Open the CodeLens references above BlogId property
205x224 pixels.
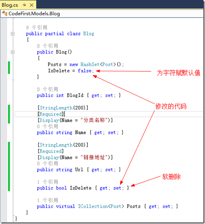[x=48, y=89]
